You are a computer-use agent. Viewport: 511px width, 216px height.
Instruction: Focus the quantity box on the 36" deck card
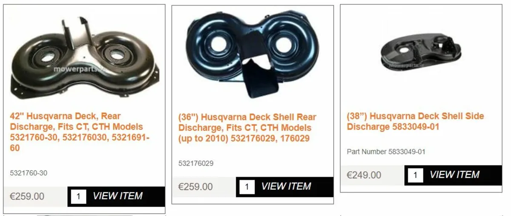(247, 187)
